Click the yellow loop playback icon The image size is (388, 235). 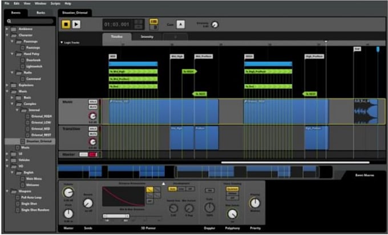pyautogui.click(x=153, y=22)
